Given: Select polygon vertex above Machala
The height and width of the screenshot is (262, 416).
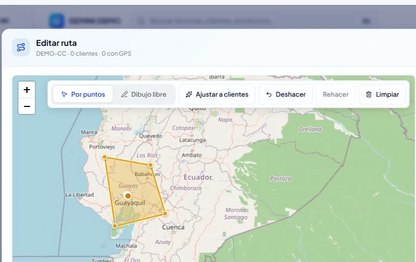Looking at the screenshot, I should pos(115,226).
